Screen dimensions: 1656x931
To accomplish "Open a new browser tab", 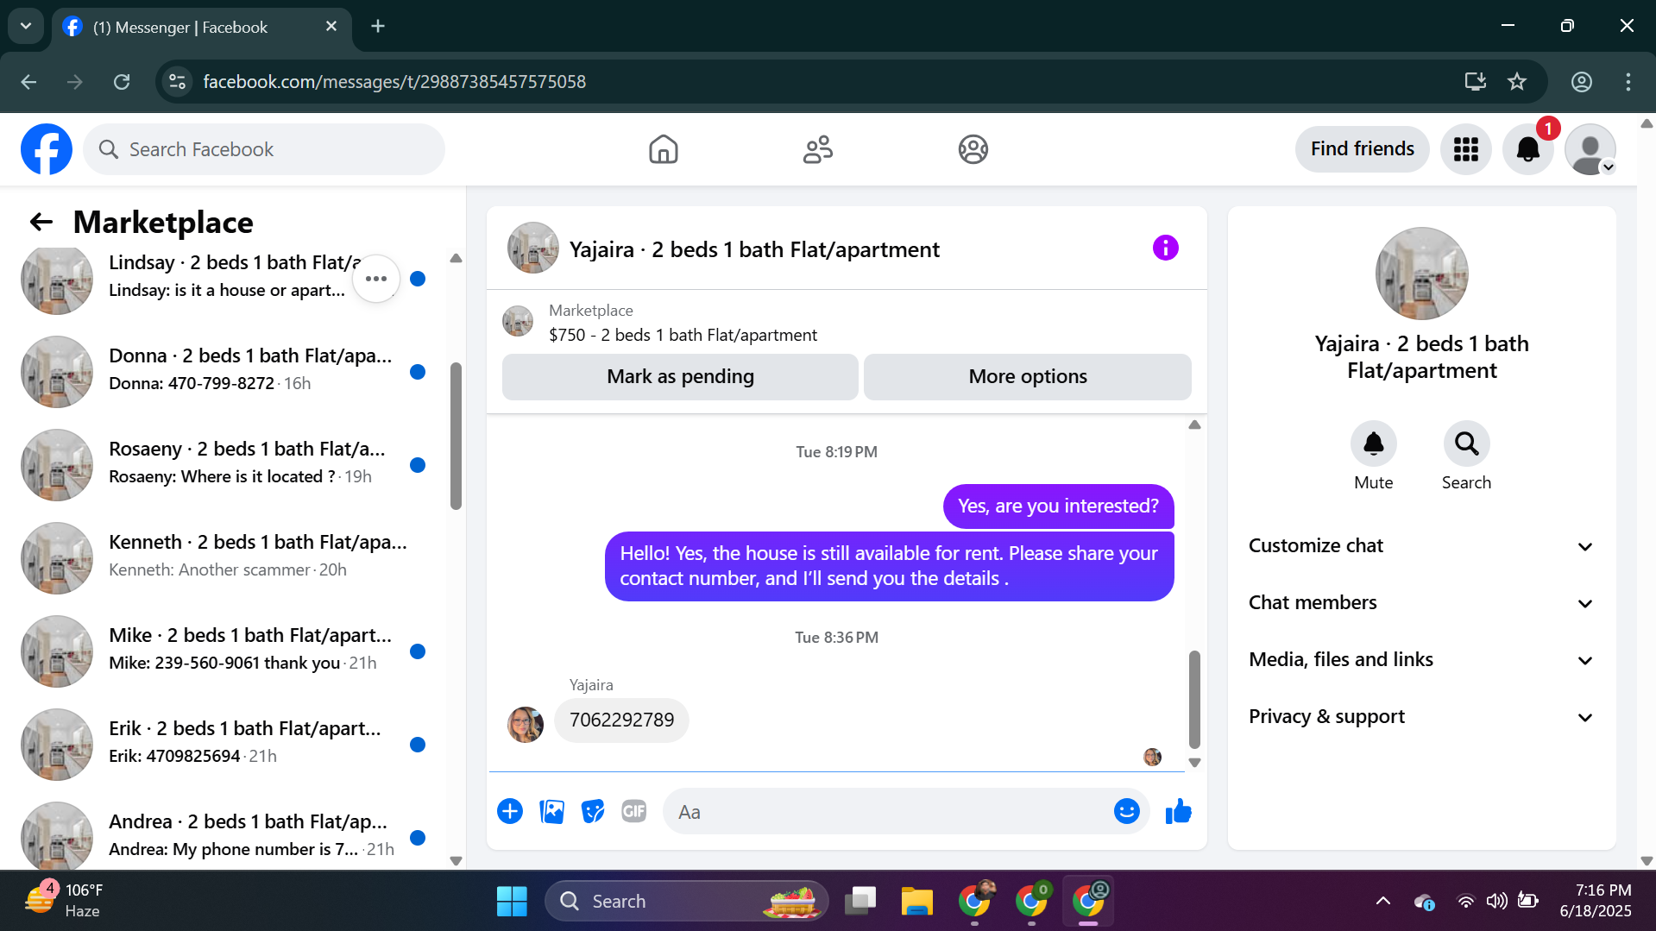I will [378, 27].
